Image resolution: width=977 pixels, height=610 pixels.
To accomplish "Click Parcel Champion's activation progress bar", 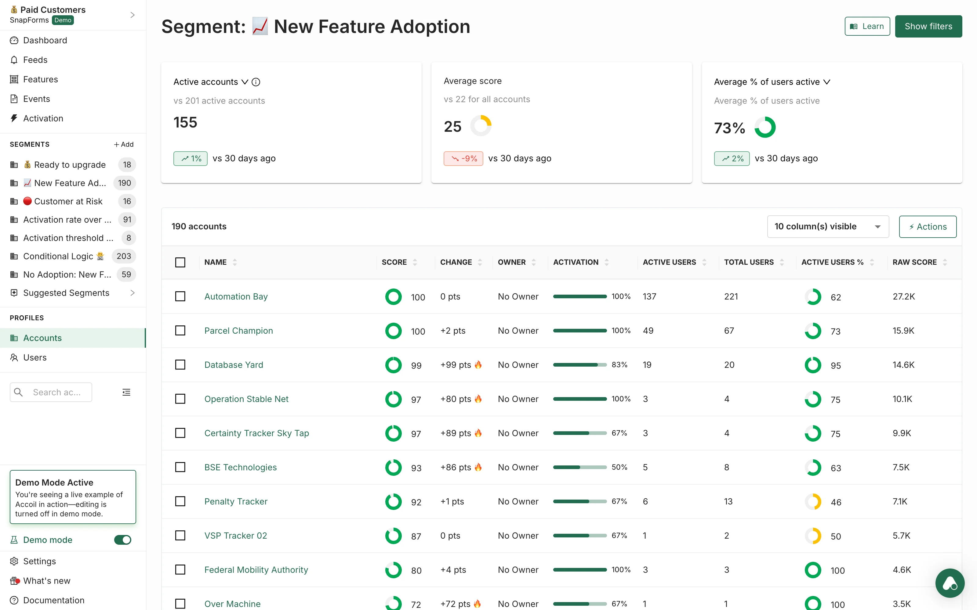I will 580,330.
